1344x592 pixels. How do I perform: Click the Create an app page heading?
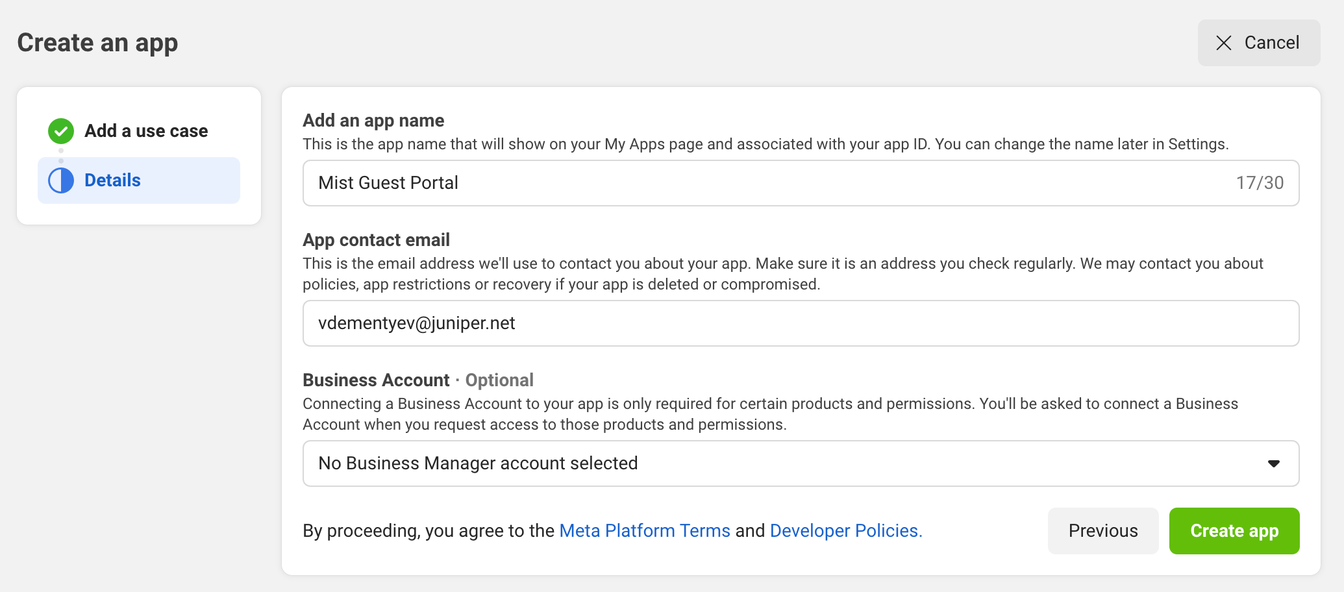click(x=97, y=43)
